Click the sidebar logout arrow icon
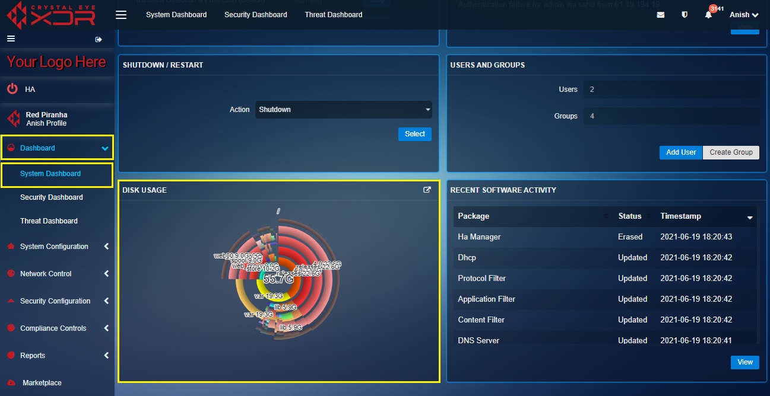The image size is (770, 396). (x=99, y=39)
